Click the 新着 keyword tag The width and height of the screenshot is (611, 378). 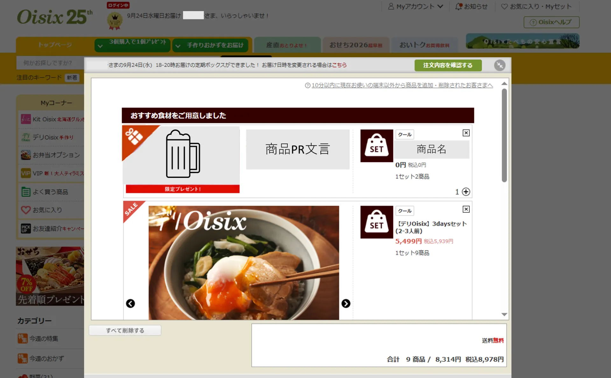coord(72,78)
